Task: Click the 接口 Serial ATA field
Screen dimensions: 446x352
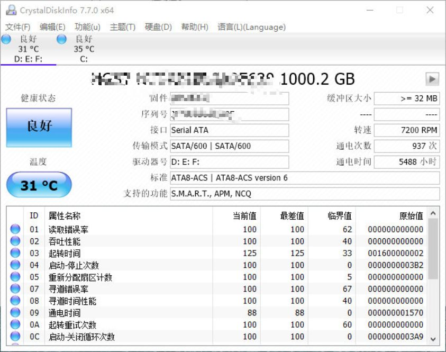Action: 230,130
